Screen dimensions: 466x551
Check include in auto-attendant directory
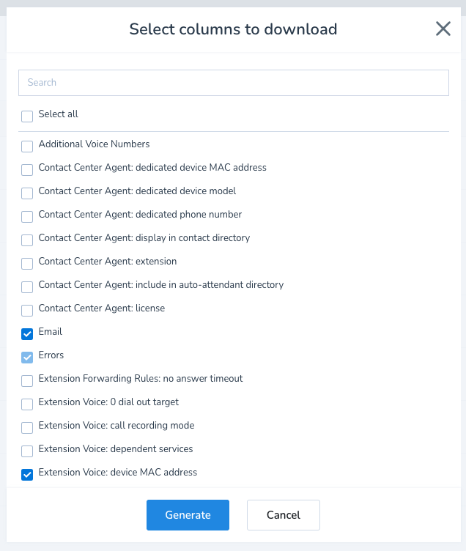[x=27, y=286]
